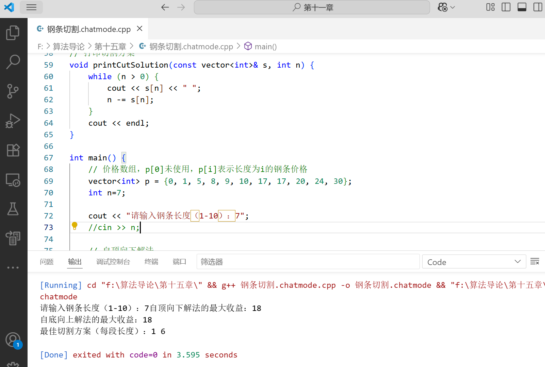Switch to the 问题 panel tab
The image size is (545, 367).
point(47,262)
